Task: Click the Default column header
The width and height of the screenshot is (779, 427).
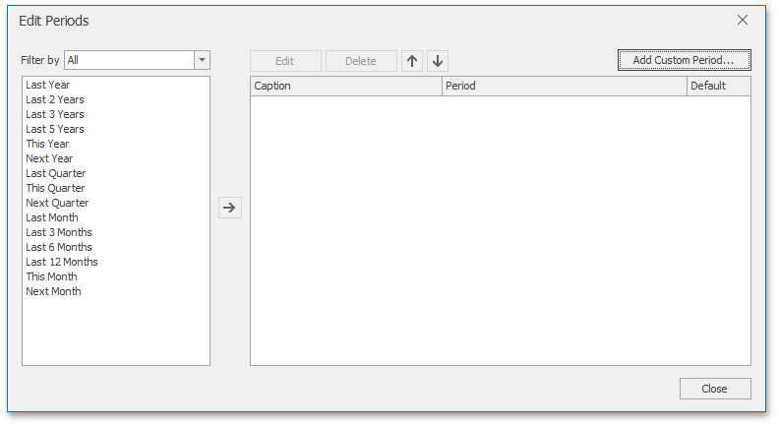Action: 718,87
